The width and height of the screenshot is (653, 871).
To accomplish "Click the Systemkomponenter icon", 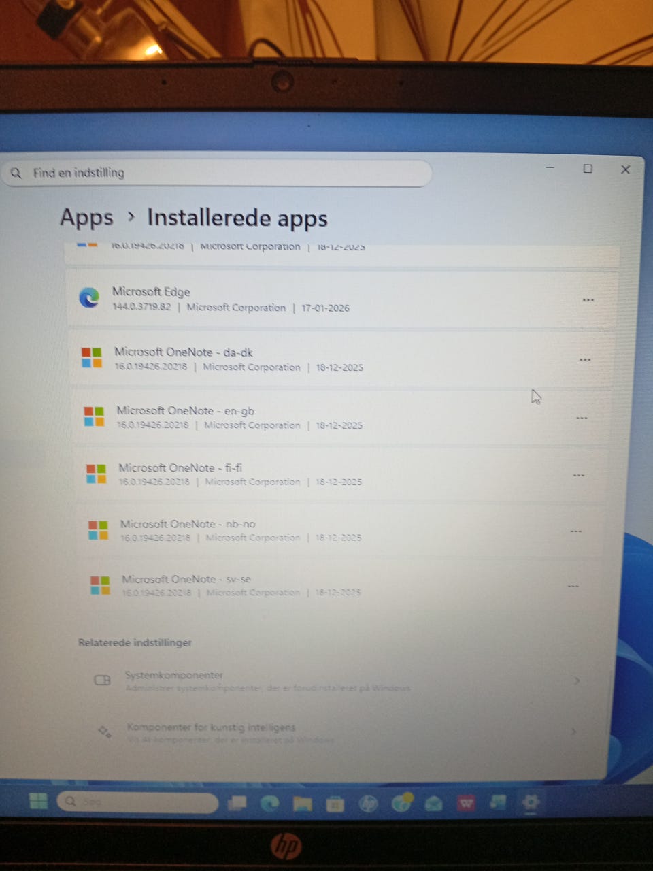I will point(103,680).
